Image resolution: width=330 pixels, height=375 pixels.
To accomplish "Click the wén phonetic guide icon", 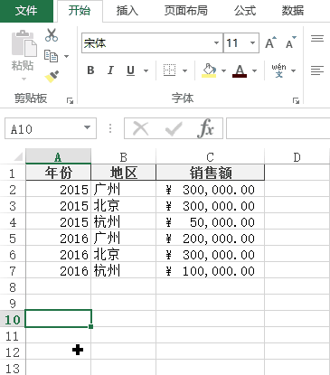I will coord(278,70).
